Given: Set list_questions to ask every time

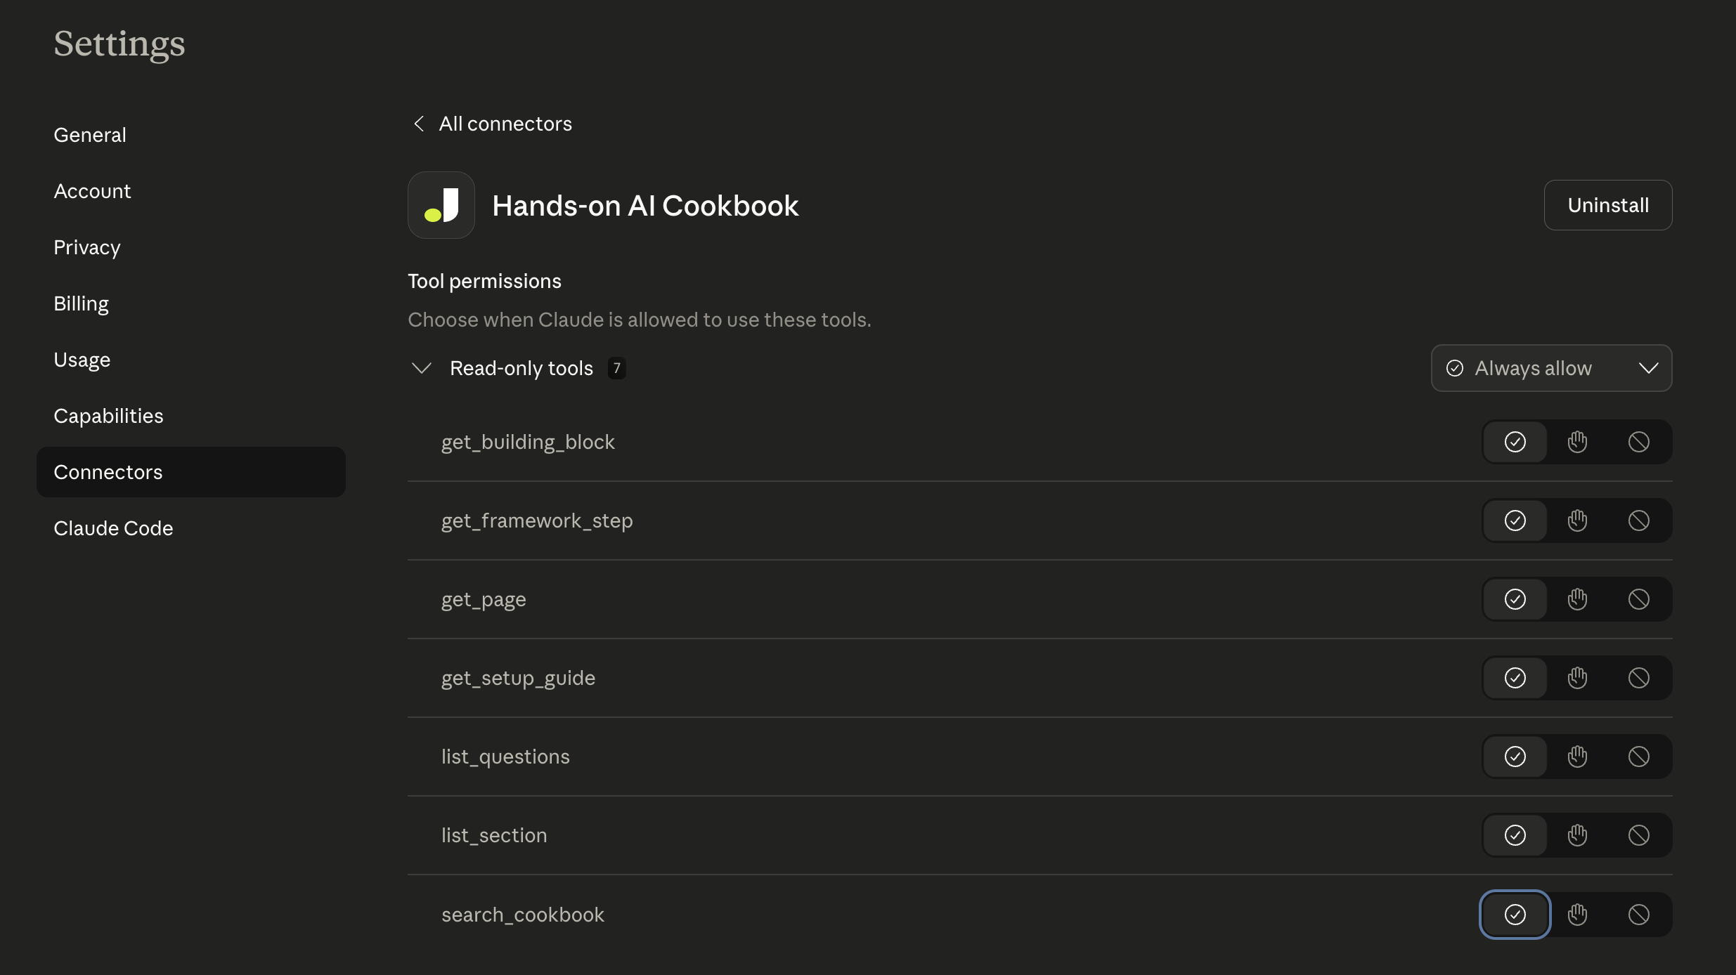Looking at the screenshot, I should 1576,757.
